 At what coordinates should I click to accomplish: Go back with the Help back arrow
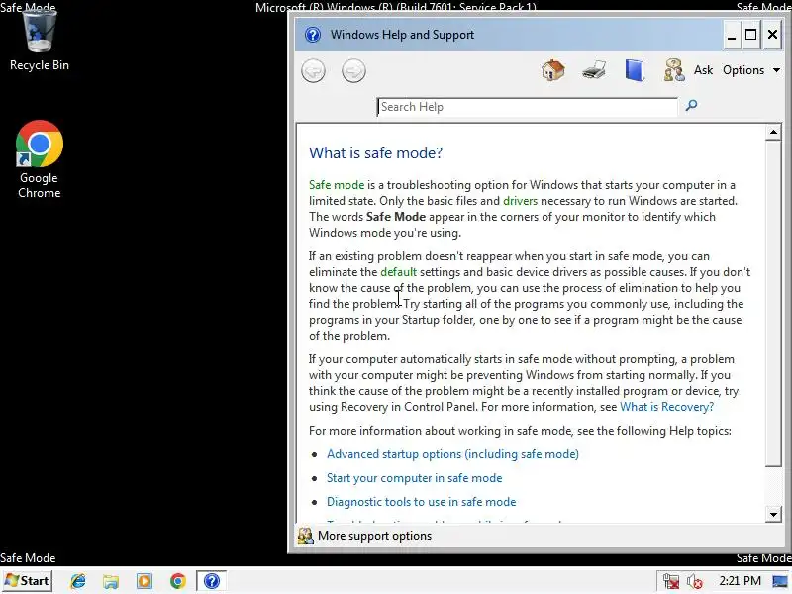[313, 70]
